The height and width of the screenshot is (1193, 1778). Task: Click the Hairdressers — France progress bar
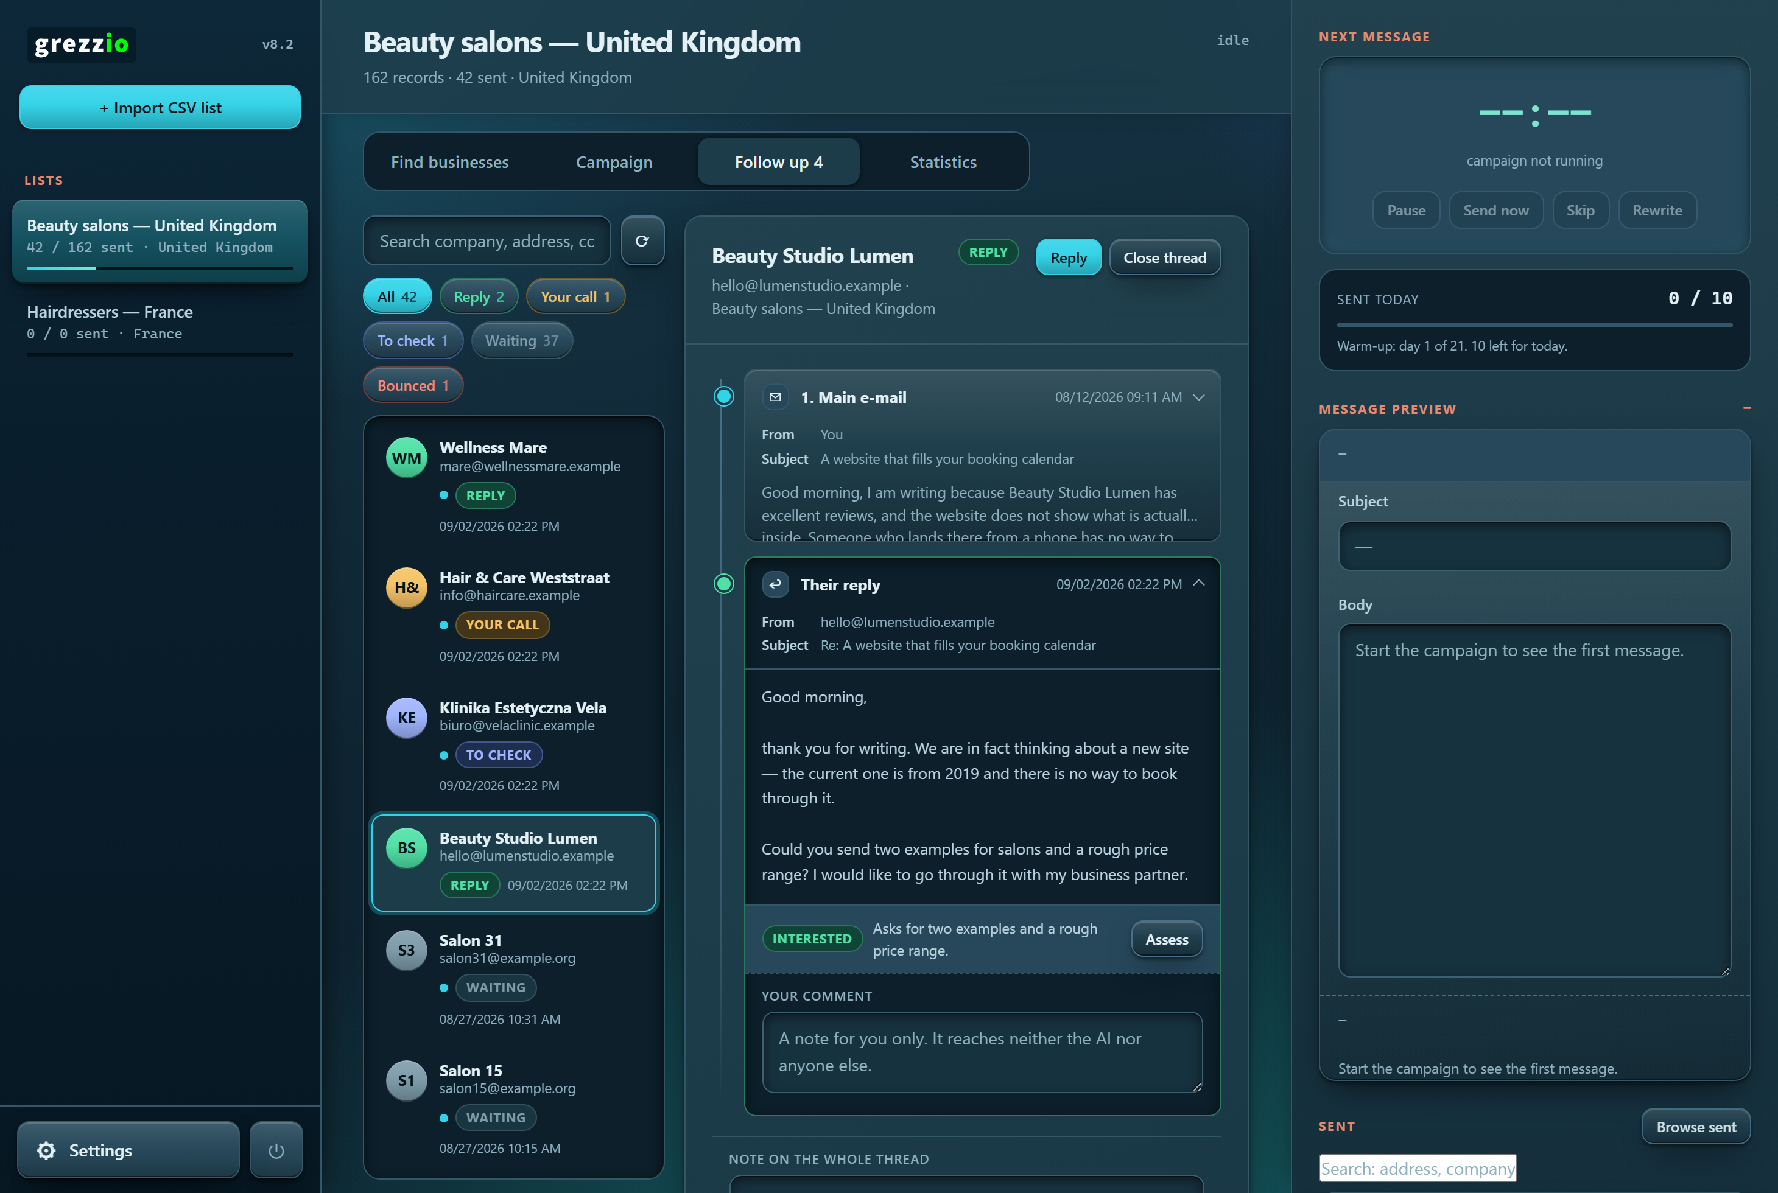[x=160, y=354]
